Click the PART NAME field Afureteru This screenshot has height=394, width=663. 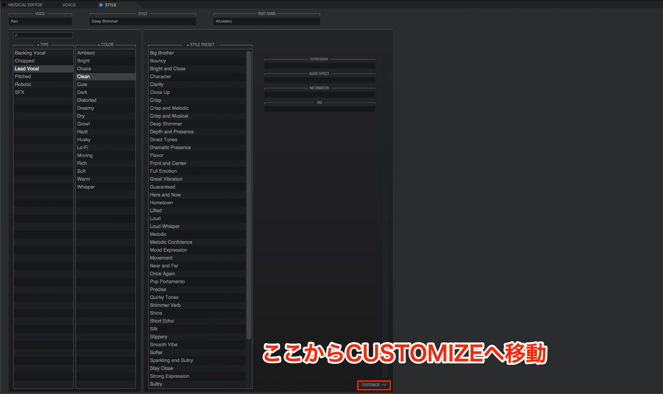click(x=266, y=21)
